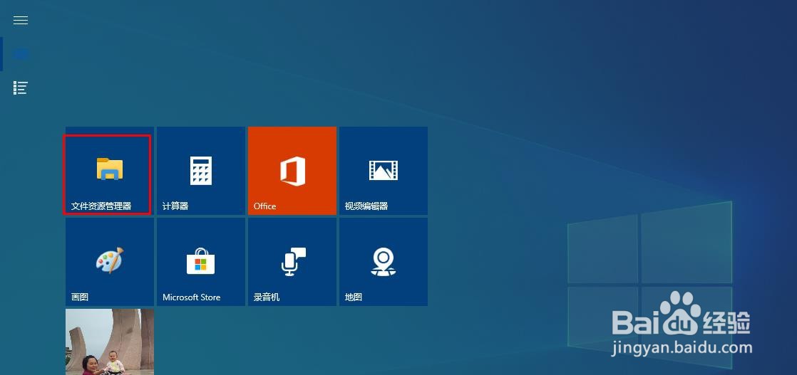Select the pinned tiles view icon
Image resolution: width=797 pixels, height=375 pixels.
(x=21, y=54)
